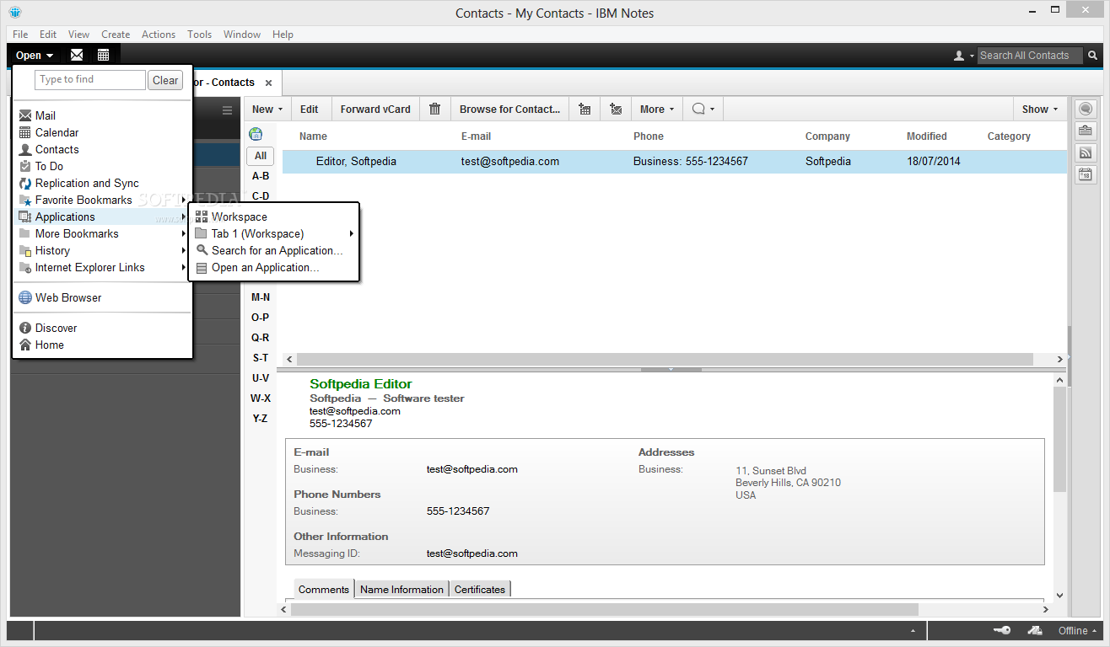Click the globe contacts icon above All

click(x=256, y=134)
